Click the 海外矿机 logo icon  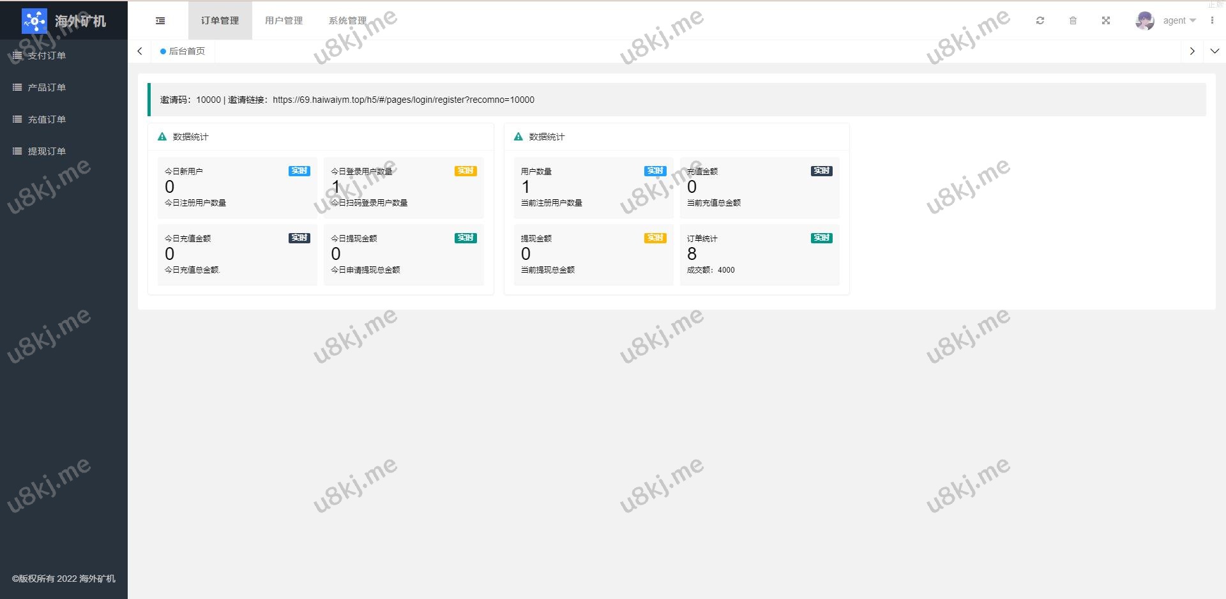tap(34, 20)
